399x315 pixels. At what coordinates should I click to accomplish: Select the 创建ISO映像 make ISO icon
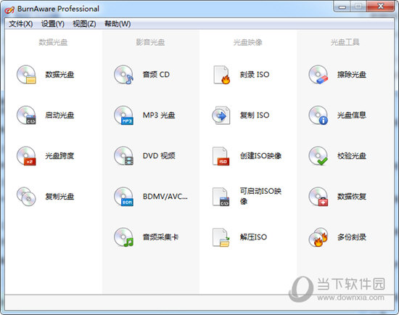pyautogui.click(x=221, y=156)
